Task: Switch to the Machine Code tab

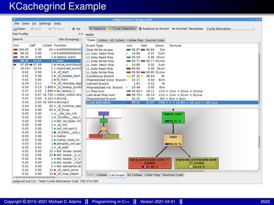Action: [173, 175]
